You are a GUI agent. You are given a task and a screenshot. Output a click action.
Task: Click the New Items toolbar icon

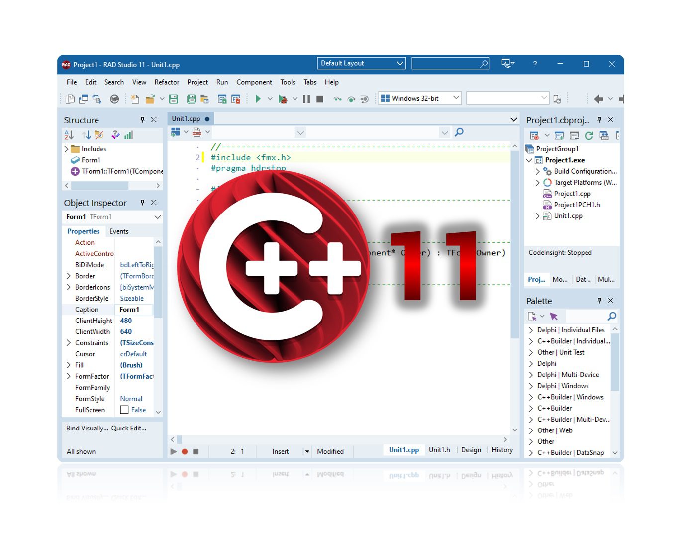point(135,99)
